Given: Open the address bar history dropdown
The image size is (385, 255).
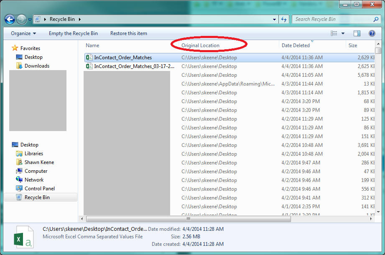Looking at the screenshot, I should click(x=274, y=19).
